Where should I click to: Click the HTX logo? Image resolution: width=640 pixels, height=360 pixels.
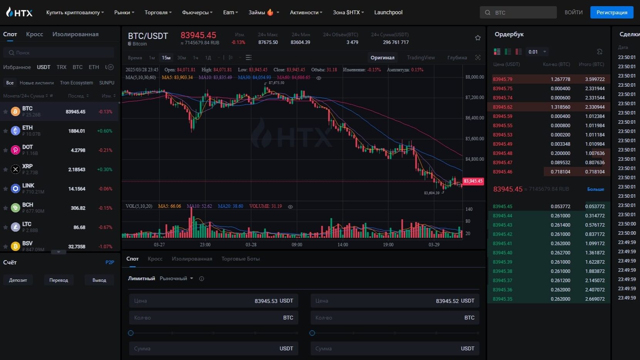pyautogui.click(x=19, y=12)
